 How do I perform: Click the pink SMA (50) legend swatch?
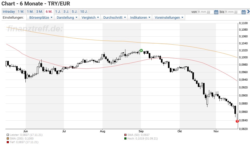tap(125, 135)
